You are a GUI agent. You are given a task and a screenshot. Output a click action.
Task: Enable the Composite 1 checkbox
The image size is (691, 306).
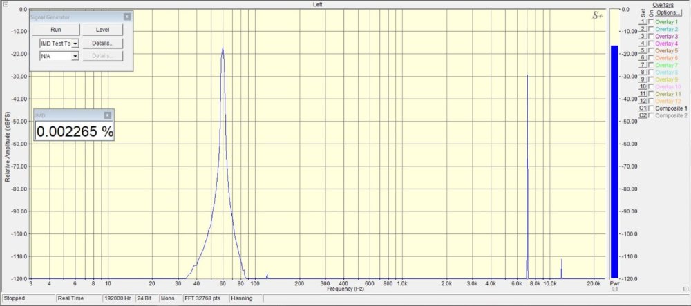tap(651, 108)
